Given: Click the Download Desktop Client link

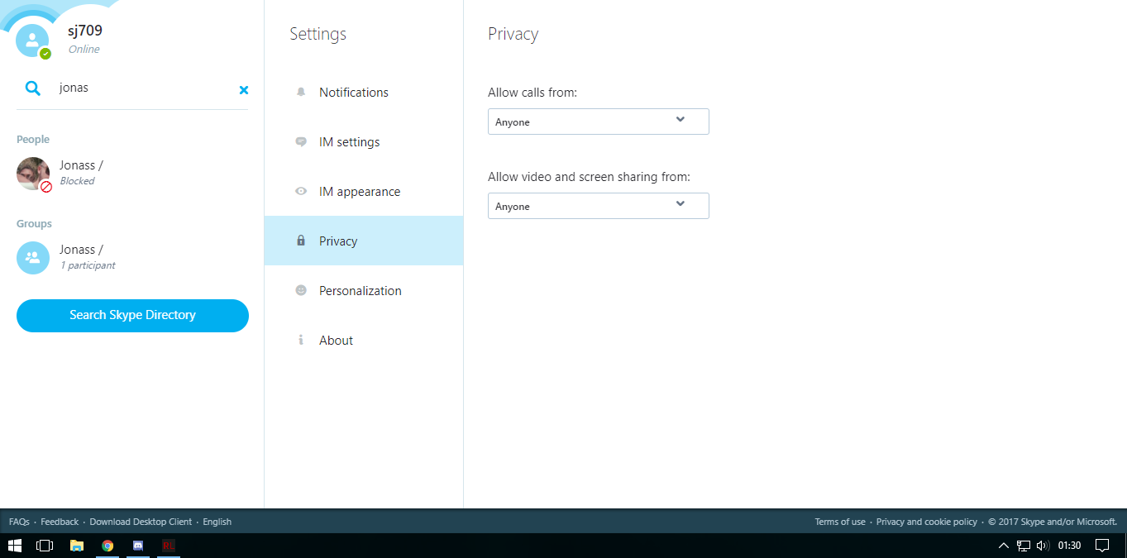Looking at the screenshot, I should click(x=141, y=522).
